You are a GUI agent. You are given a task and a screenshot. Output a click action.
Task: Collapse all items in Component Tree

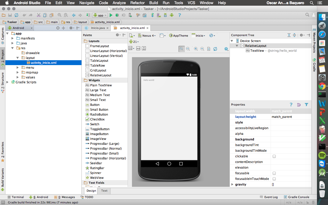click(x=294, y=35)
